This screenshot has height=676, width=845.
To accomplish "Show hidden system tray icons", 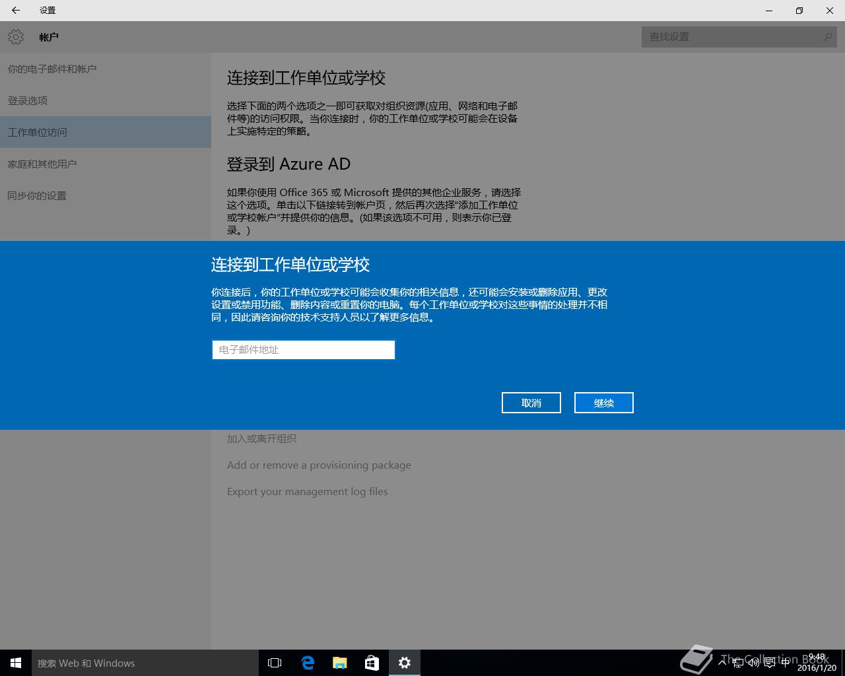I will [722, 663].
